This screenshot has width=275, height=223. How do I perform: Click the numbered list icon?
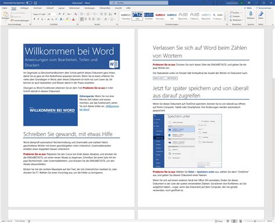pyautogui.click(x=88, y=14)
